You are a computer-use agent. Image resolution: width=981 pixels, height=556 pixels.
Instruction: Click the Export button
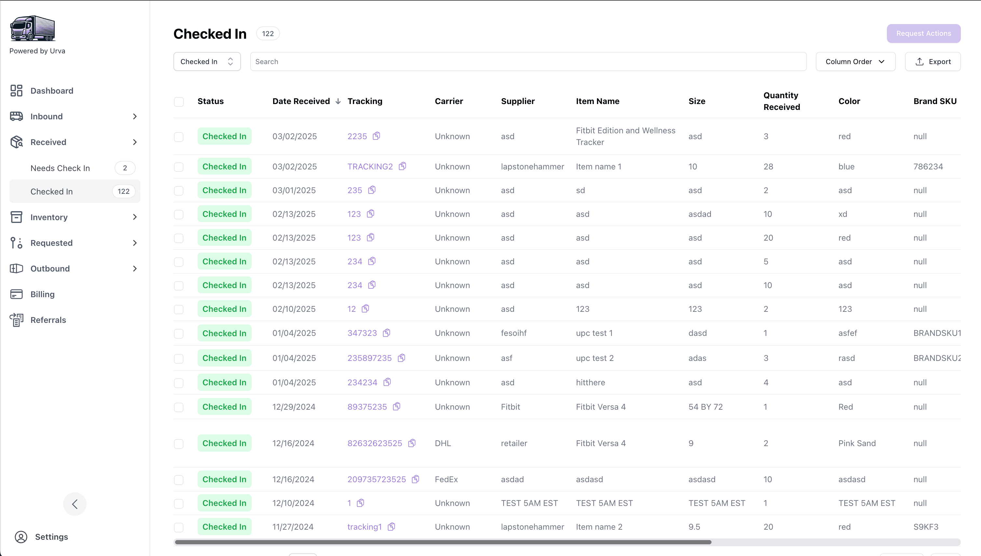(933, 61)
